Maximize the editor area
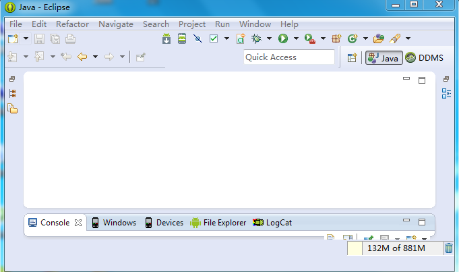Screen dimensions: 459x272 (x=422, y=80)
